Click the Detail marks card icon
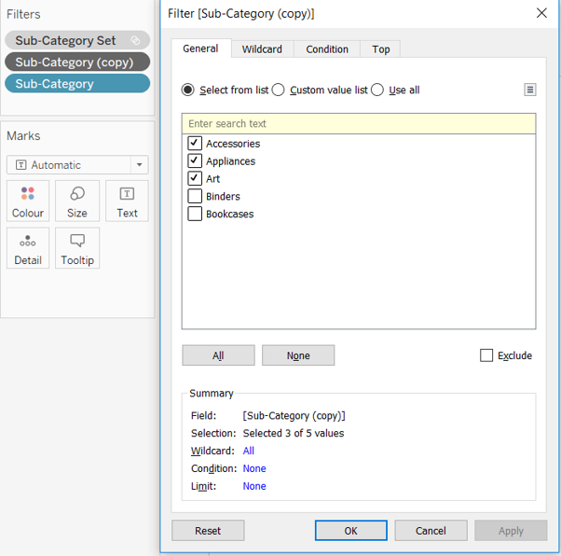Viewport: 561px width, 556px height. (x=28, y=242)
